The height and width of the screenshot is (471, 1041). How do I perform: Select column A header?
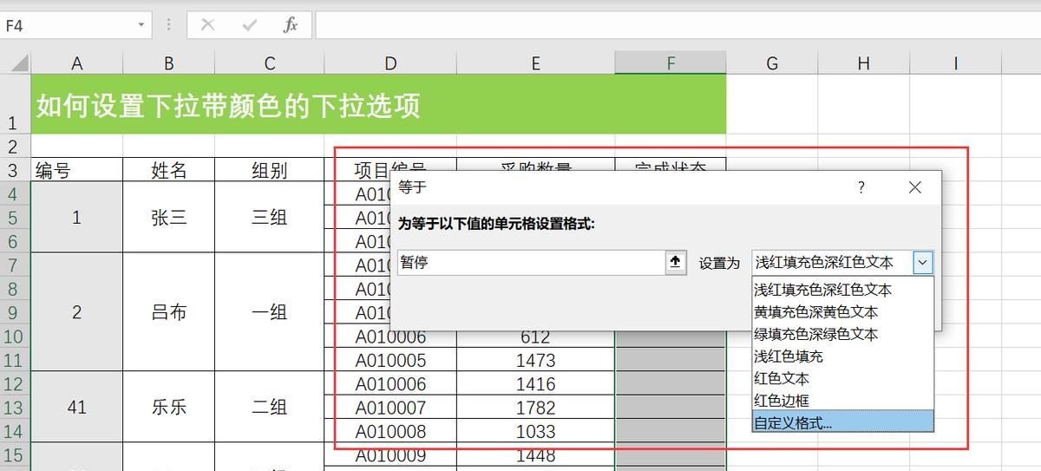(77, 62)
